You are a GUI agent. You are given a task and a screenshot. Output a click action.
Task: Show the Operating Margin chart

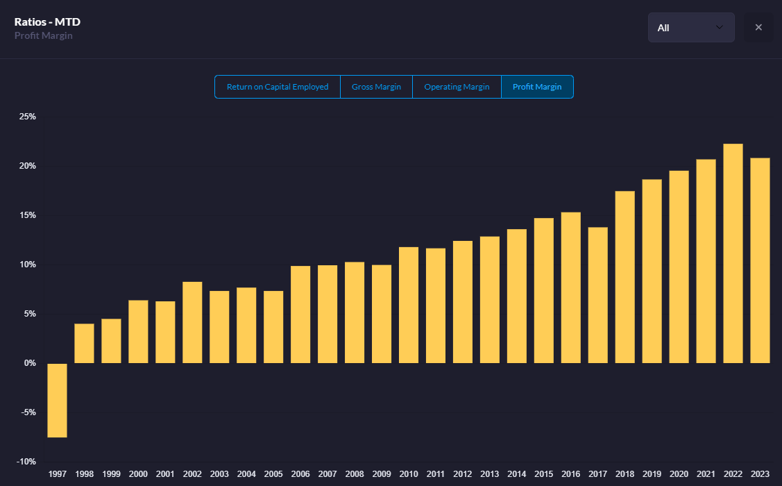[x=457, y=87]
